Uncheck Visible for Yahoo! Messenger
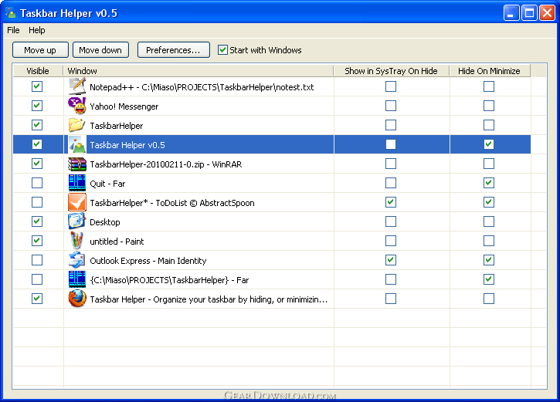This screenshot has width=560, height=402. [x=37, y=106]
